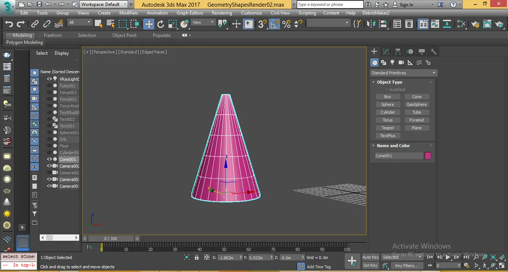Click the Bind to Space Warp icon
Viewport: 508px width, 272px height.
pos(59,24)
